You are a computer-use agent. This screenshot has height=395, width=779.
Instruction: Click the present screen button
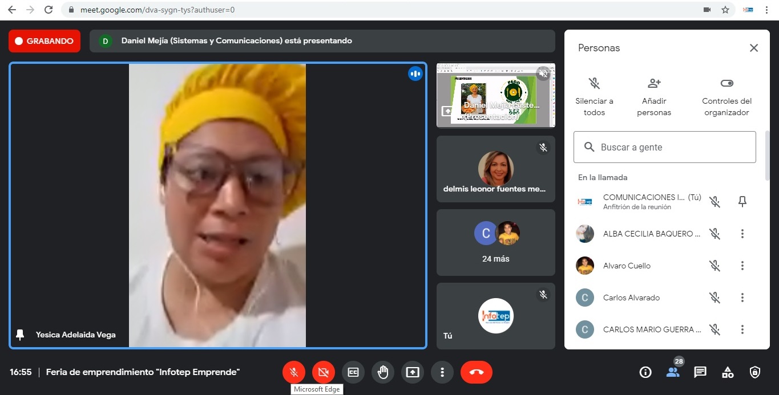413,372
